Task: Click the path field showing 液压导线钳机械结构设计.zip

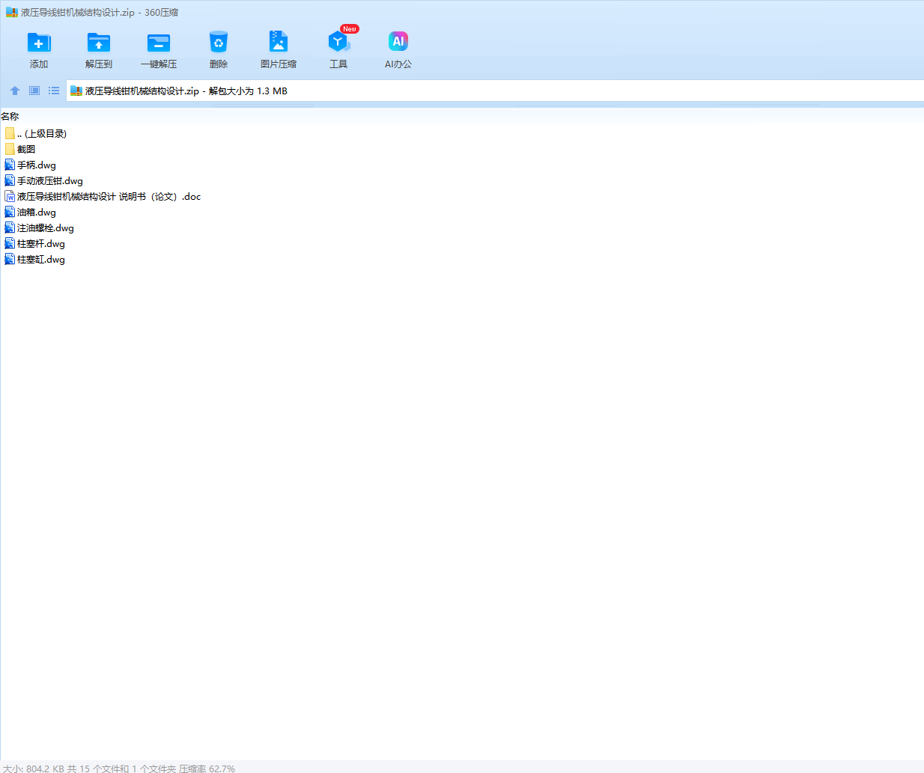Action: click(495, 91)
